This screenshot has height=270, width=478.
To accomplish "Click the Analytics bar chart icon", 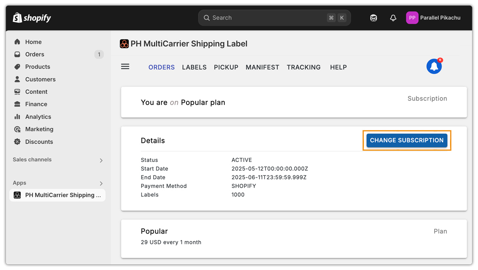I will pos(17,117).
